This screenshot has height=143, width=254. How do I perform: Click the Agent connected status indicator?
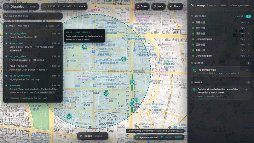point(147,137)
